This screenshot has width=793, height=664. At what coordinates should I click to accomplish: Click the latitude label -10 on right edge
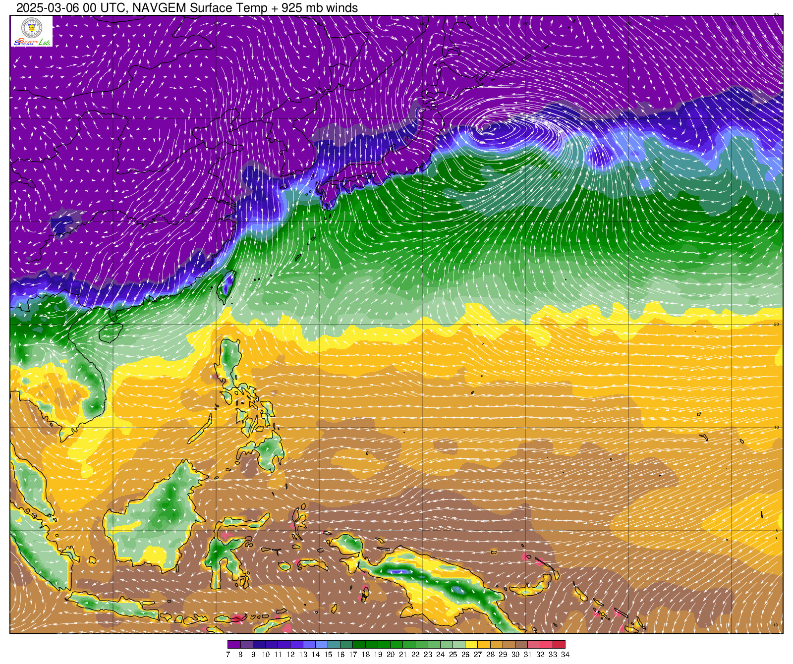(776, 625)
